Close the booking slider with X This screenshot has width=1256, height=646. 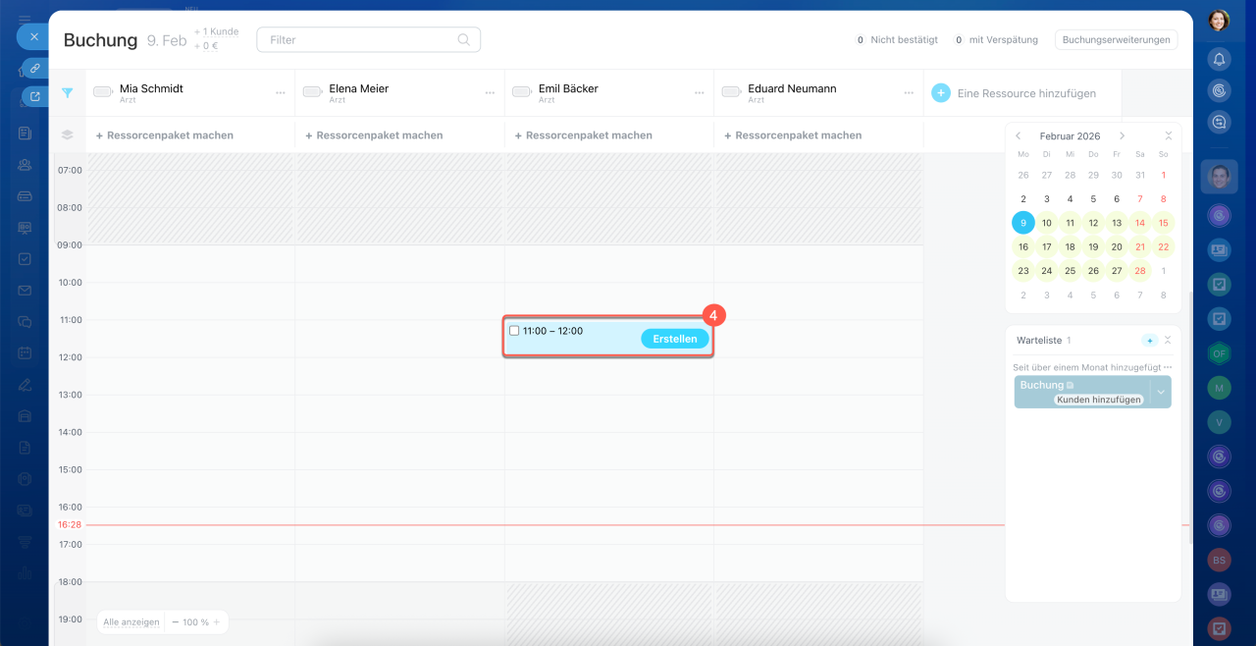tap(33, 37)
